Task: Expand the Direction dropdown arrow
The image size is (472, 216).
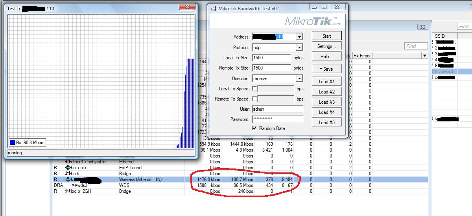Action: coord(300,79)
